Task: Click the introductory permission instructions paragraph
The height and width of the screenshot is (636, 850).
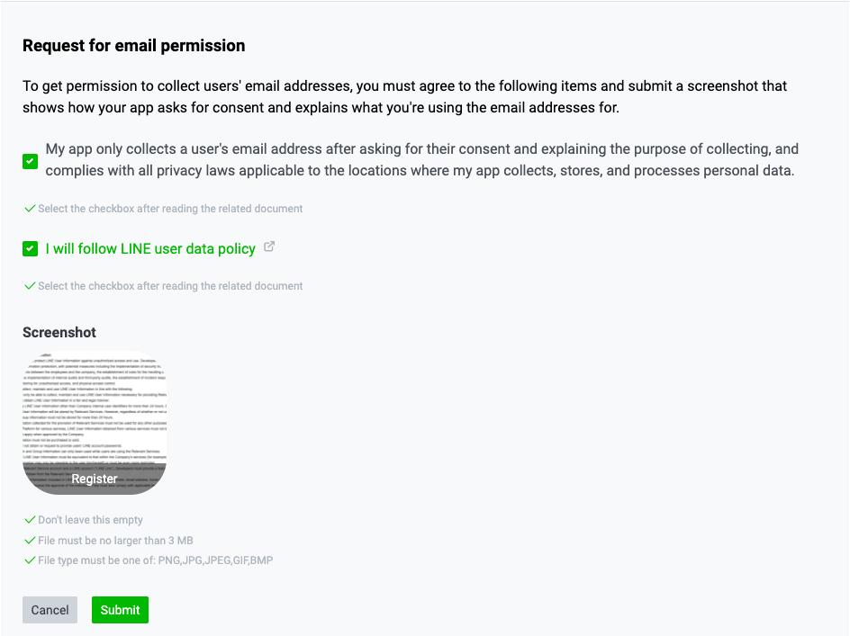Action: point(405,97)
